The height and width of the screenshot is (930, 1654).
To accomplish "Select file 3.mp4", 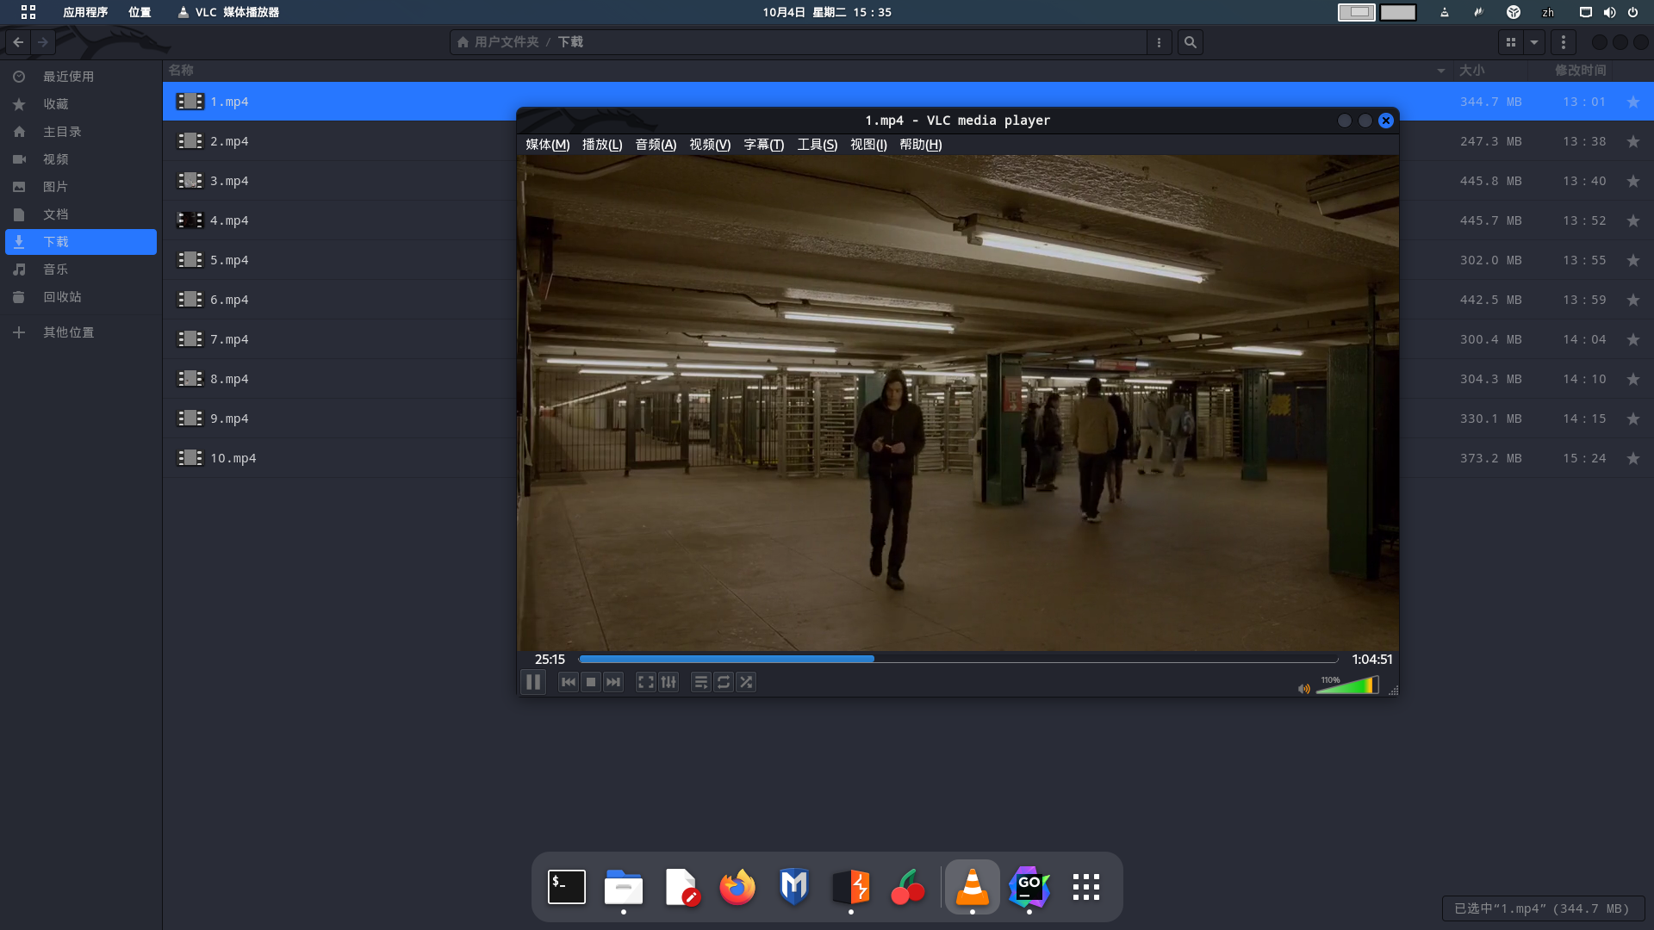I will pos(229,181).
